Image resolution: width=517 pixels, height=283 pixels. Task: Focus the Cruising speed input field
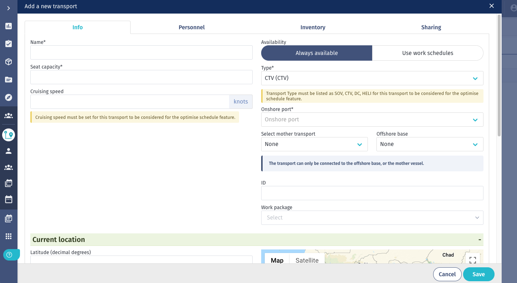click(130, 102)
